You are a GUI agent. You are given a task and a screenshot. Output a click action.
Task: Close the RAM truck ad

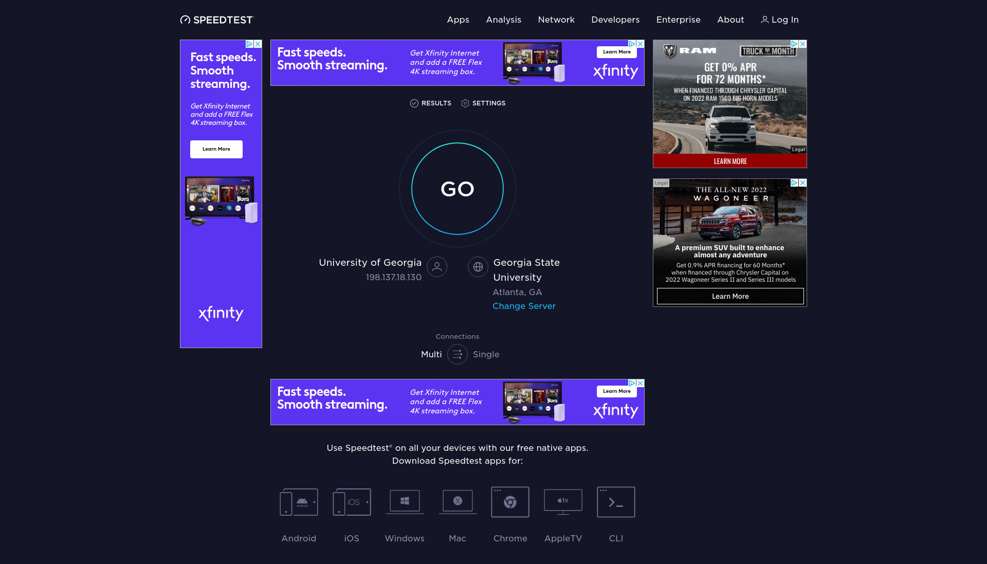pyautogui.click(x=803, y=44)
